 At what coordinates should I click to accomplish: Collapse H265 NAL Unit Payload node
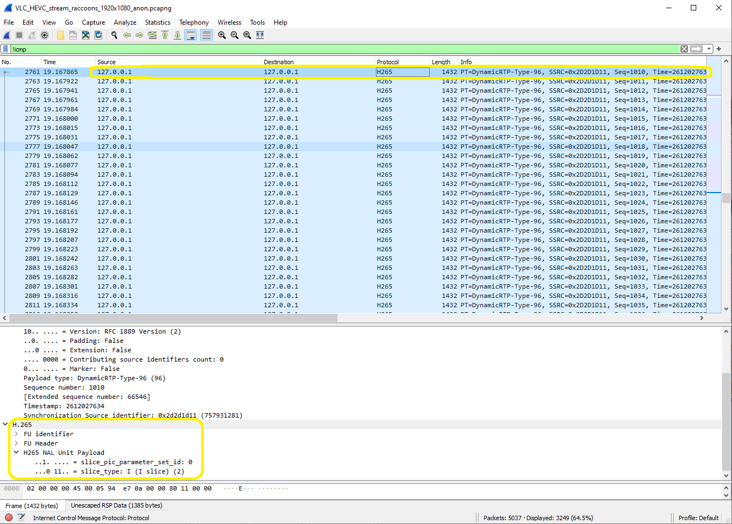click(x=16, y=453)
